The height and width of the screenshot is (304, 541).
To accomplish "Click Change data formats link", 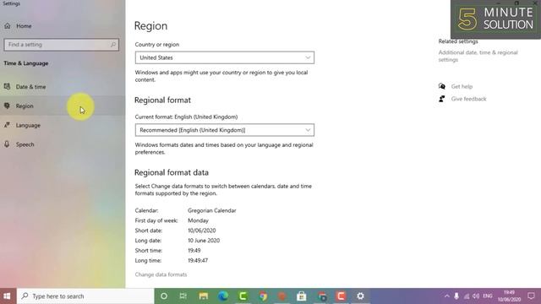I will pos(161,274).
